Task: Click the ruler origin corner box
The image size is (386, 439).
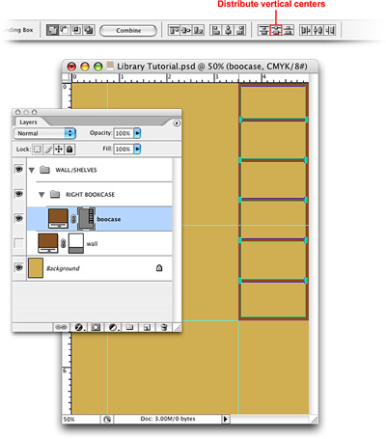Action: coord(67,77)
